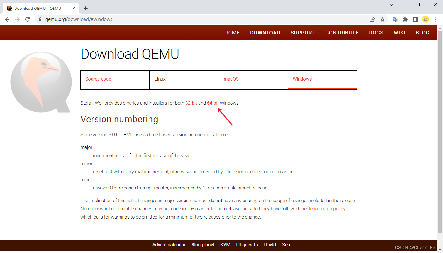Open the Chrome profile avatar

426,19
